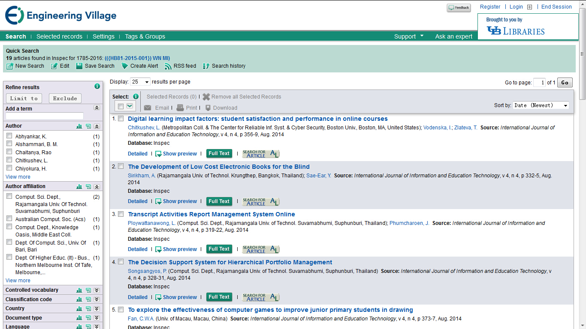Remove all Selected Records
The height and width of the screenshot is (329, 586).
242,97
